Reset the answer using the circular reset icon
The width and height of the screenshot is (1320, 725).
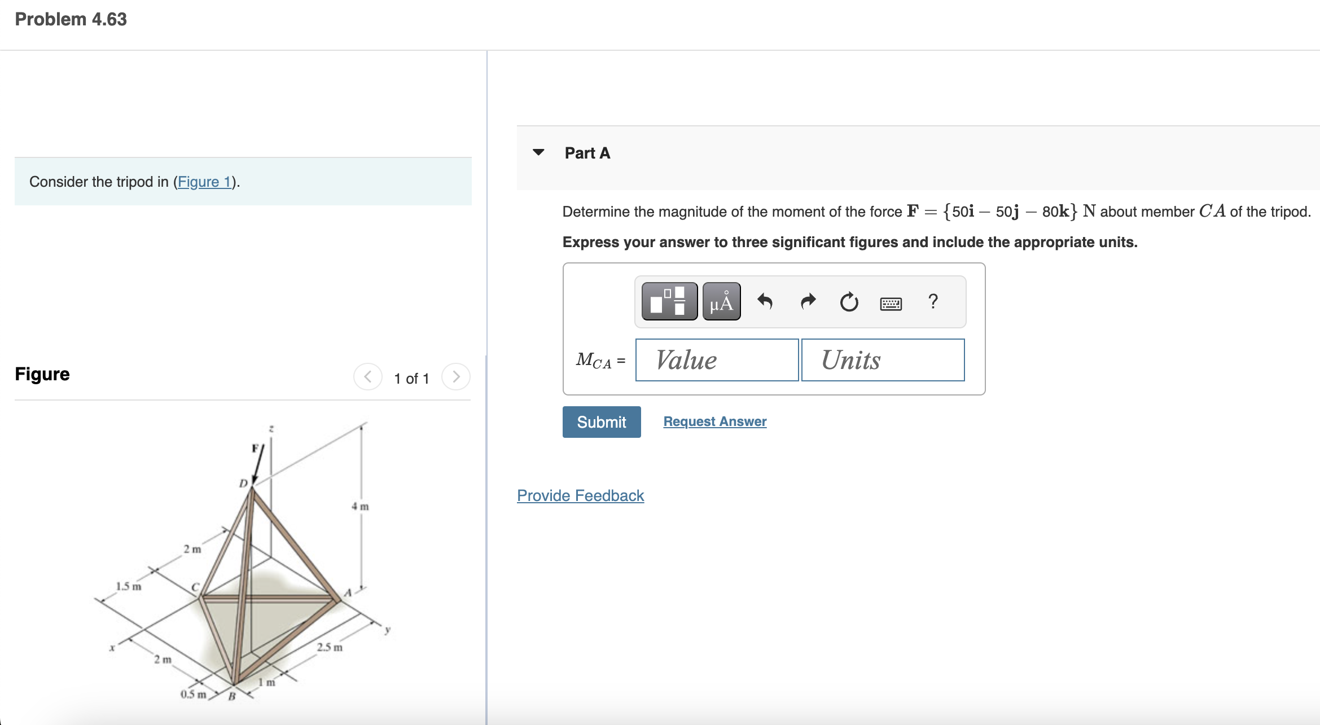(849, 302)
